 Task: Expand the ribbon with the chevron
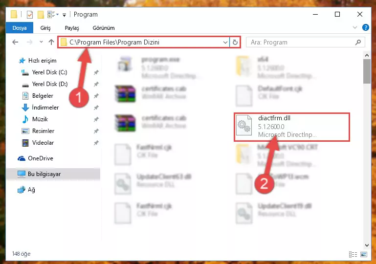tap(355, 27)
